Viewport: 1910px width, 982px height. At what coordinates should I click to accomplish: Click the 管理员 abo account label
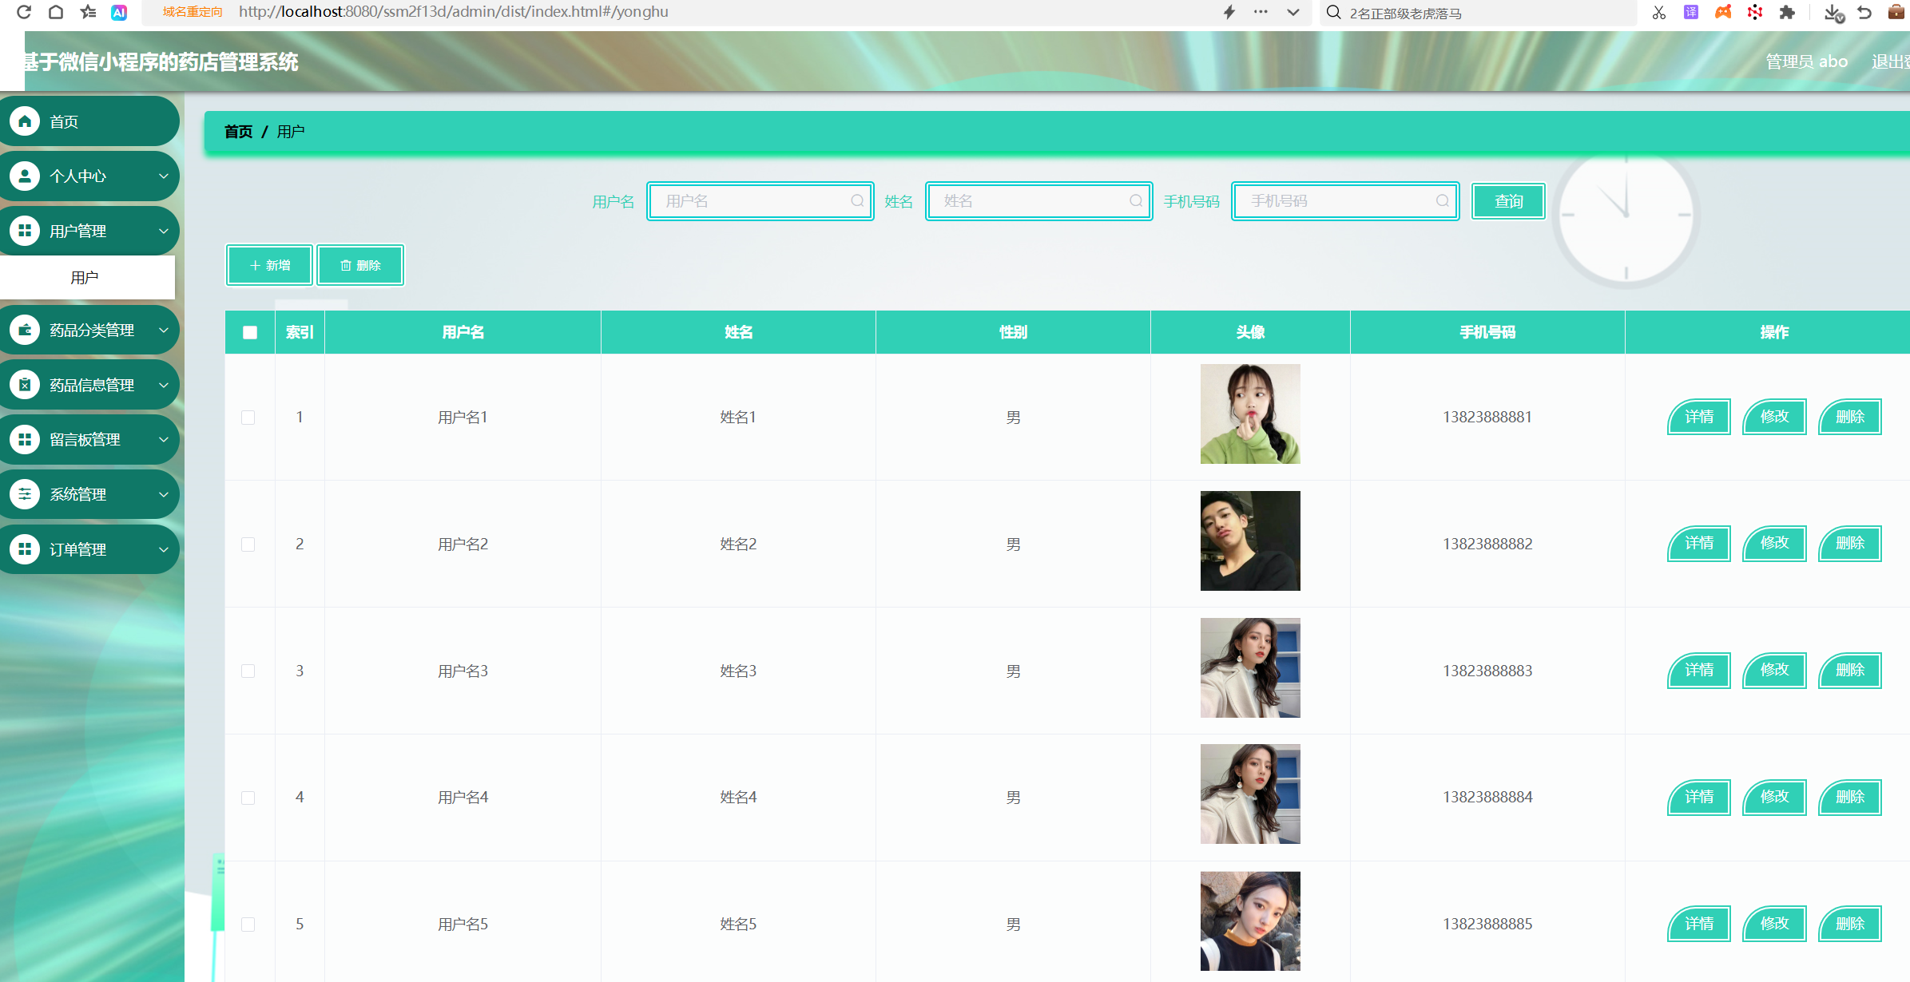point(1806,61)
